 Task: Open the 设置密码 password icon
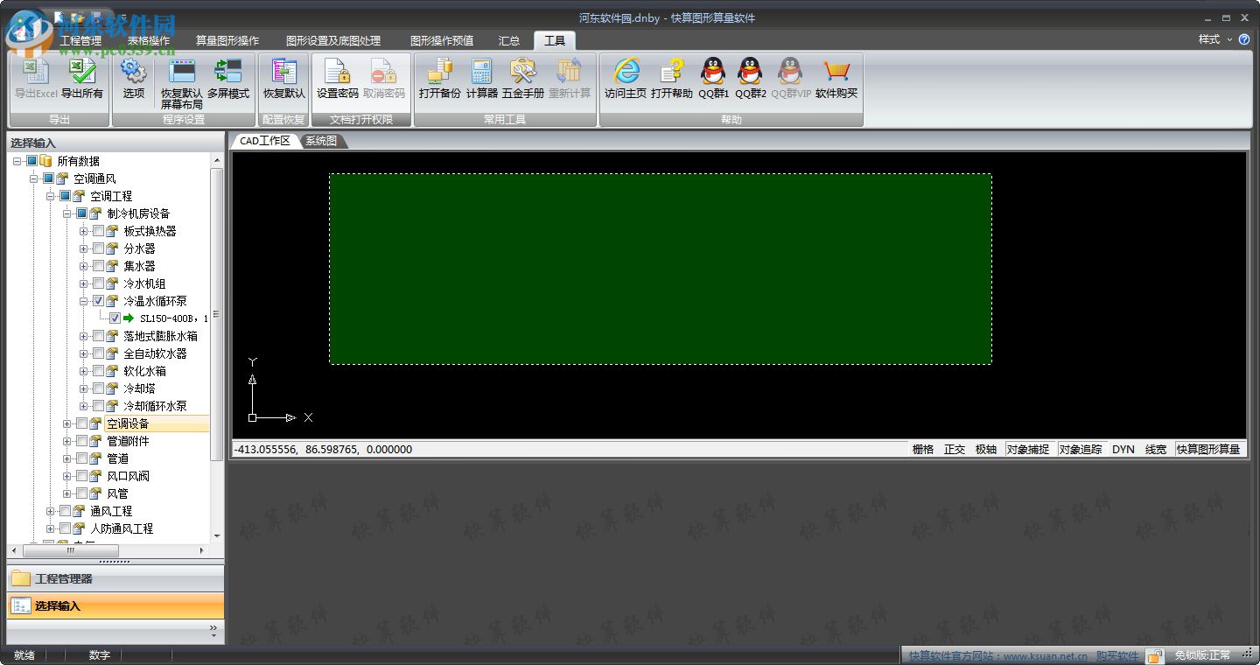[x=338, y=72]
